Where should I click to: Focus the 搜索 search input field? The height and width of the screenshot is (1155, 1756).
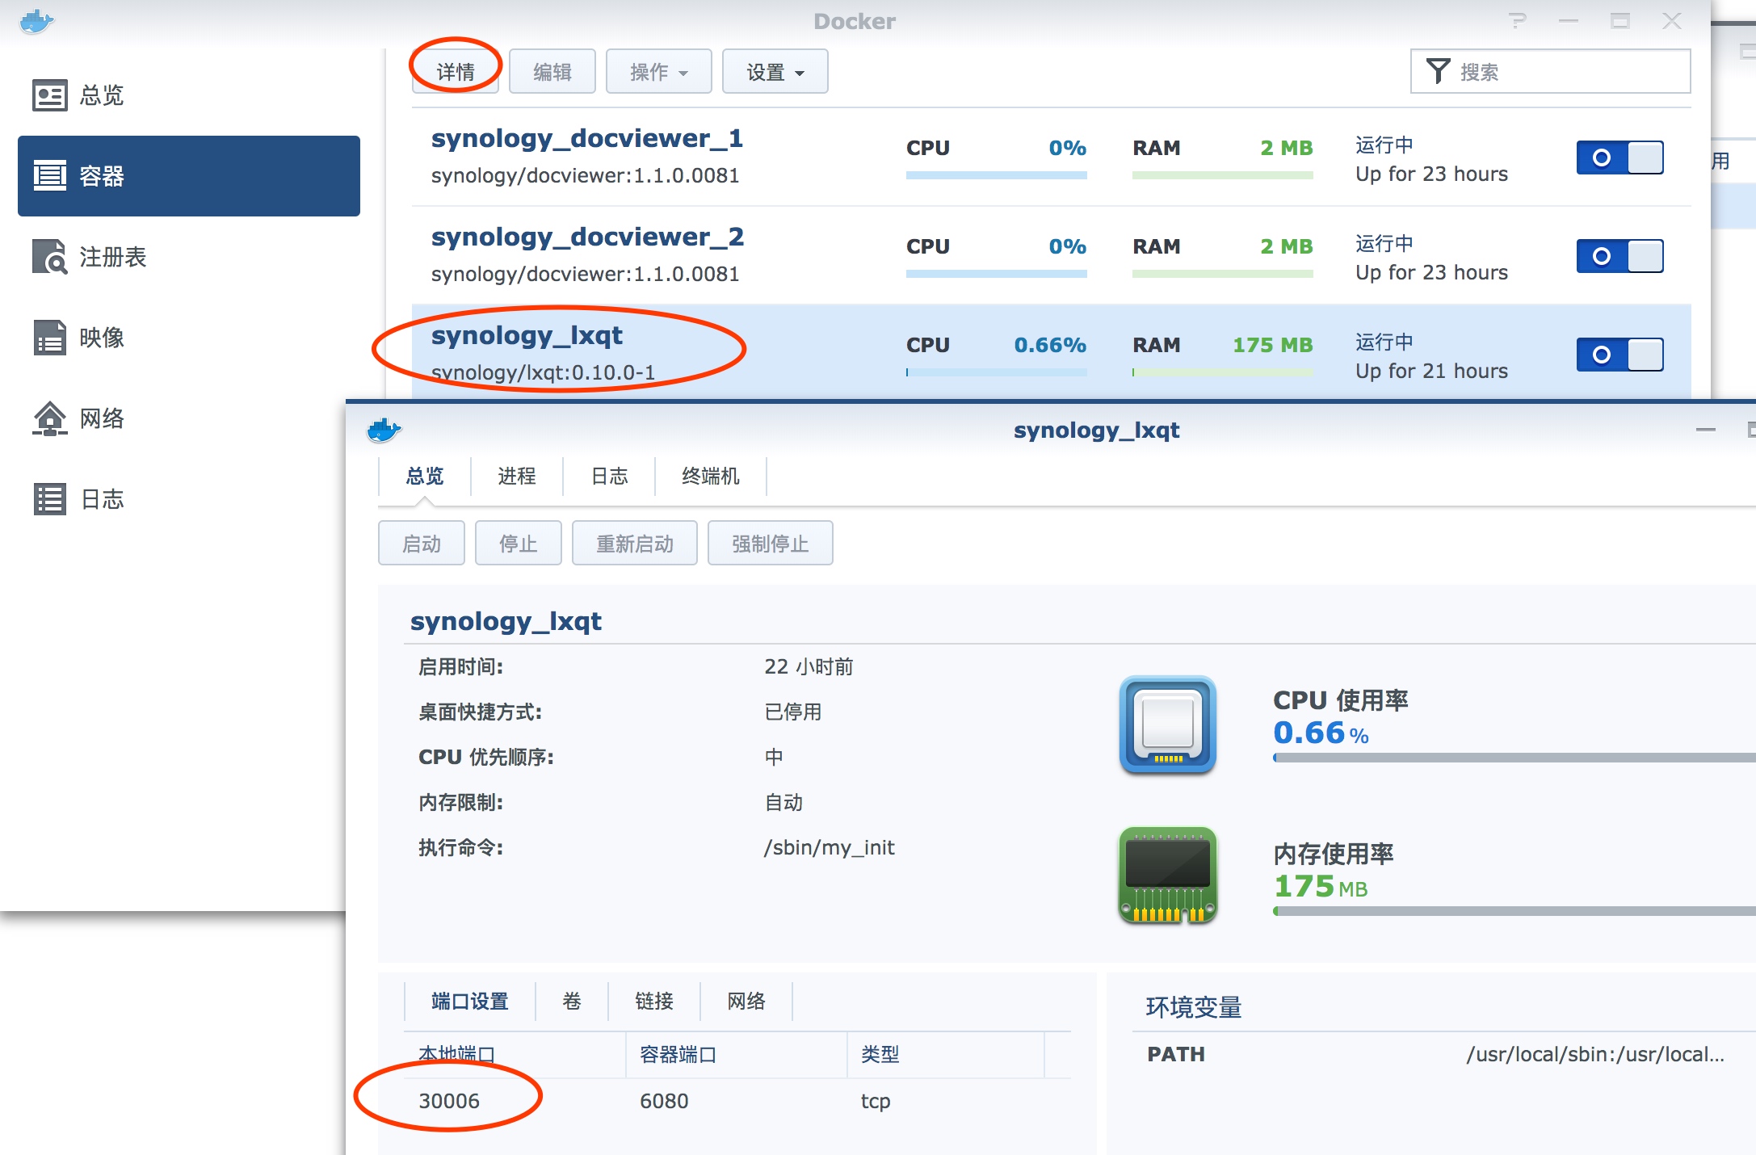[x=1551, y=72]
